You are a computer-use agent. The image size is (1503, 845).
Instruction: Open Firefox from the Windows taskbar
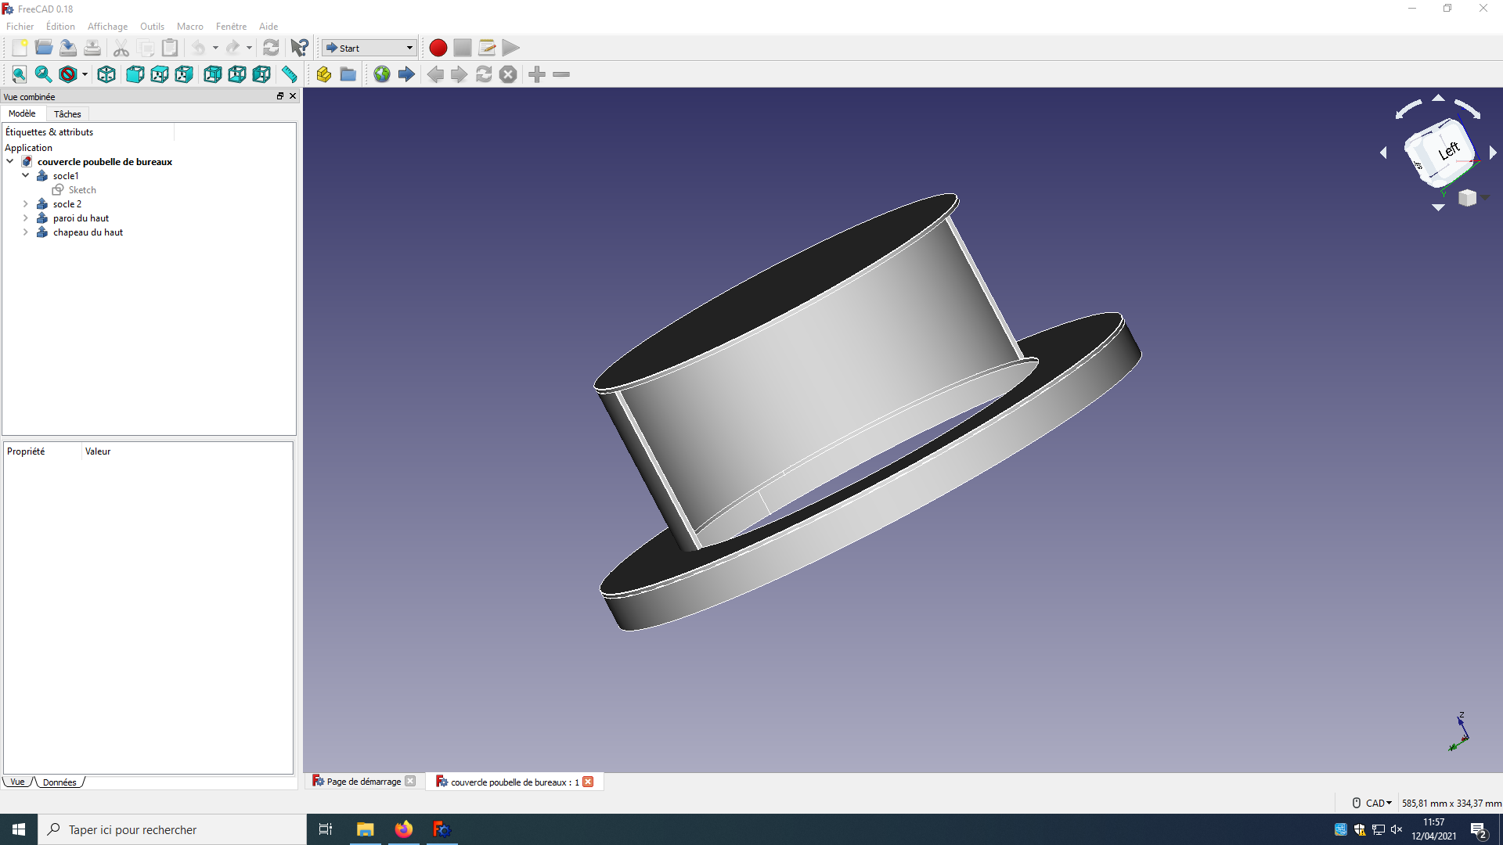[403, 829]
